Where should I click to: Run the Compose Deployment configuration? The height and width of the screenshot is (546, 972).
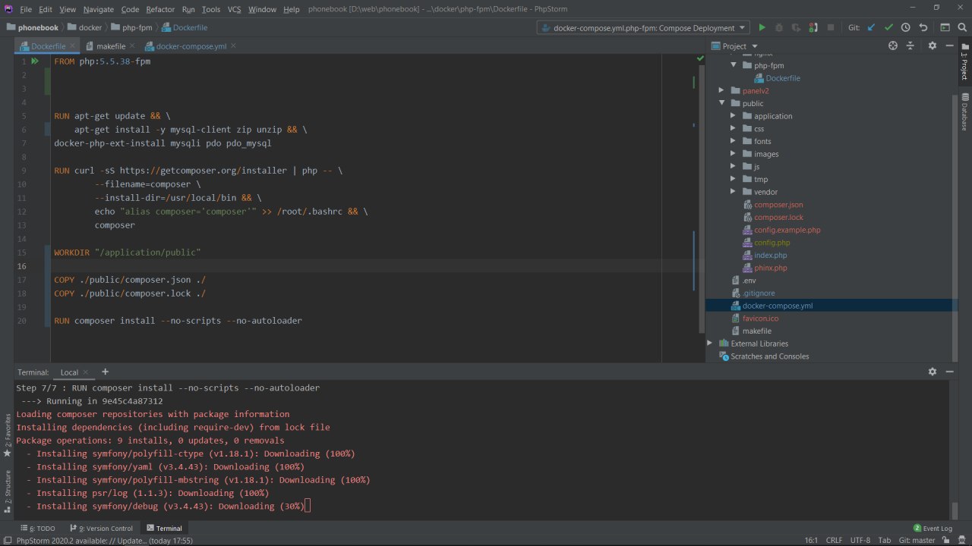click(762, 27)
